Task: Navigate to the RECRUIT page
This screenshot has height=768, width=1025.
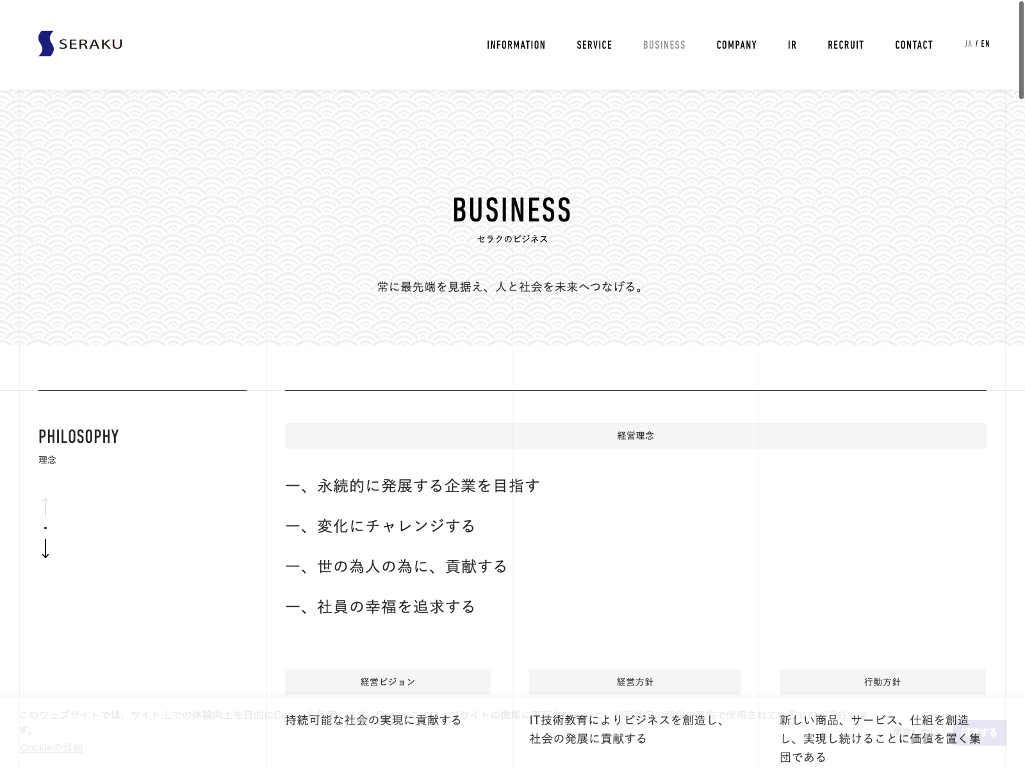Action: [846, 45]
